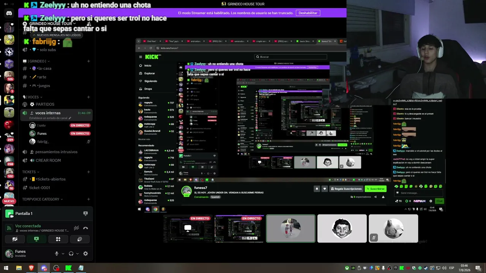Collapse the GRINDEO channel category
Screen dimensions: 486x273
click(x=36, y=61)
